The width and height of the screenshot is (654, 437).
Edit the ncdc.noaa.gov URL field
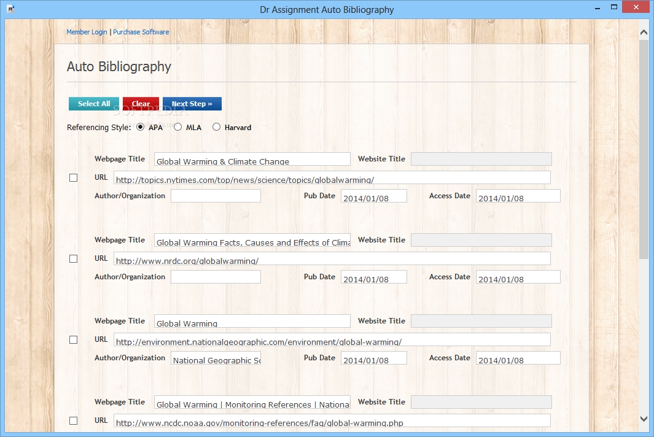(332, 420)
